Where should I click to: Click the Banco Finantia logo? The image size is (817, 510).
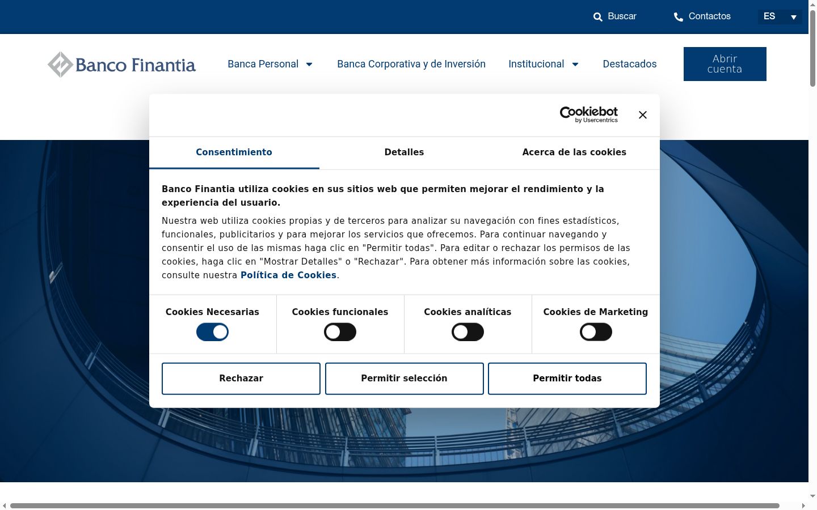[x=121, y=65]
